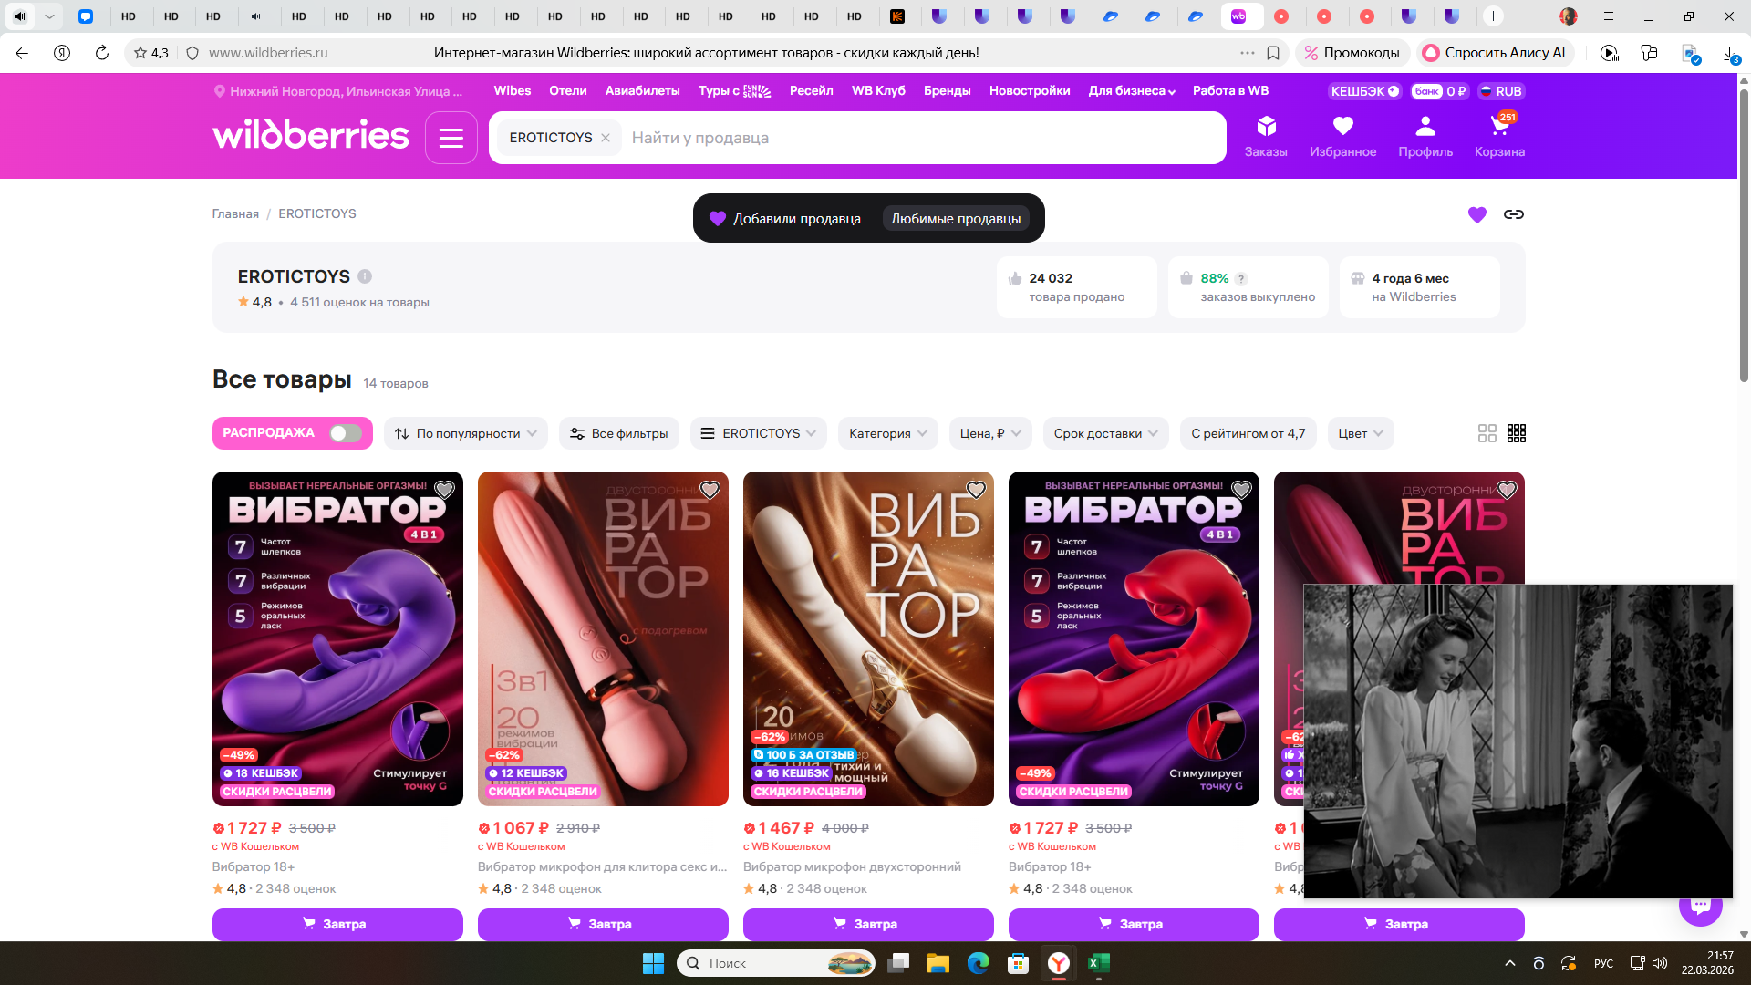Remove seller from favorites via purple heart
Screen dimensions: 1751x985
tap(1477, 214)
